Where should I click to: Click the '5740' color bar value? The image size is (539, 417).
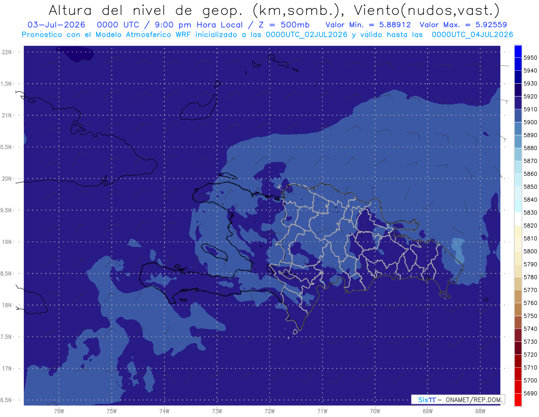(530, 329)
